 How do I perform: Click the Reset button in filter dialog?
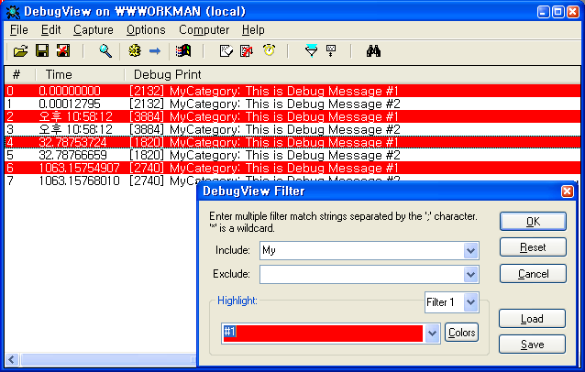(x=533, y=247)
